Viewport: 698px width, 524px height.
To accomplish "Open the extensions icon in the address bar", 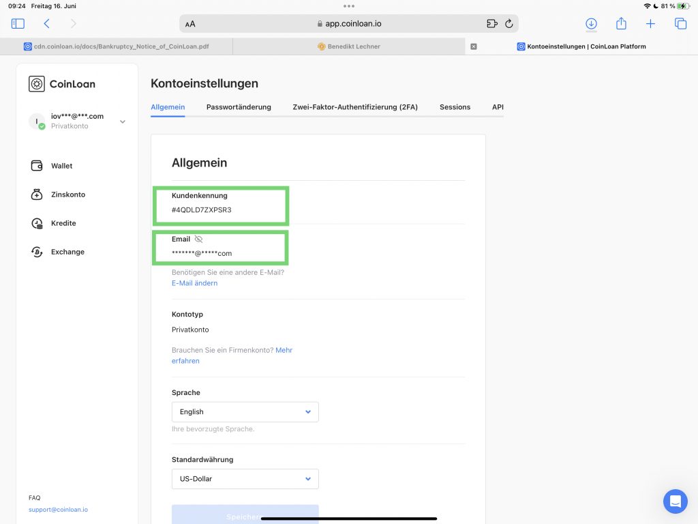I will (492, 24).
